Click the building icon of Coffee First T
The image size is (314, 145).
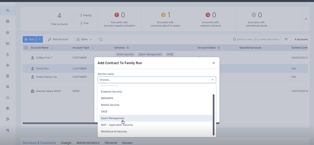click(x=33, y=58)
